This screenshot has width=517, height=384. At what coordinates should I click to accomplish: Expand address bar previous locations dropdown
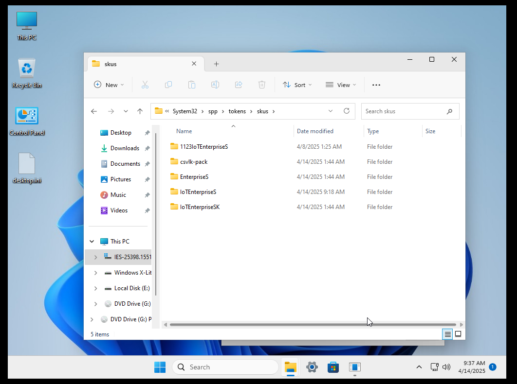[x=331, y=111]
